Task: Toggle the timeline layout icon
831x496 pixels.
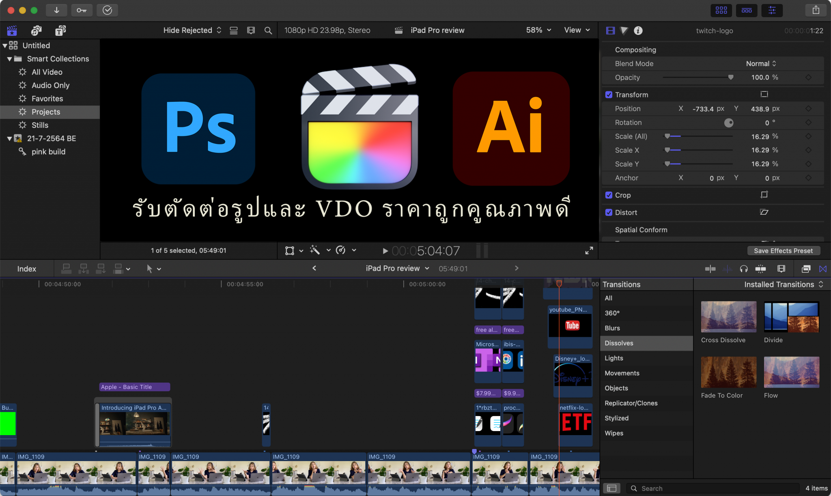Action: [747, 10]
